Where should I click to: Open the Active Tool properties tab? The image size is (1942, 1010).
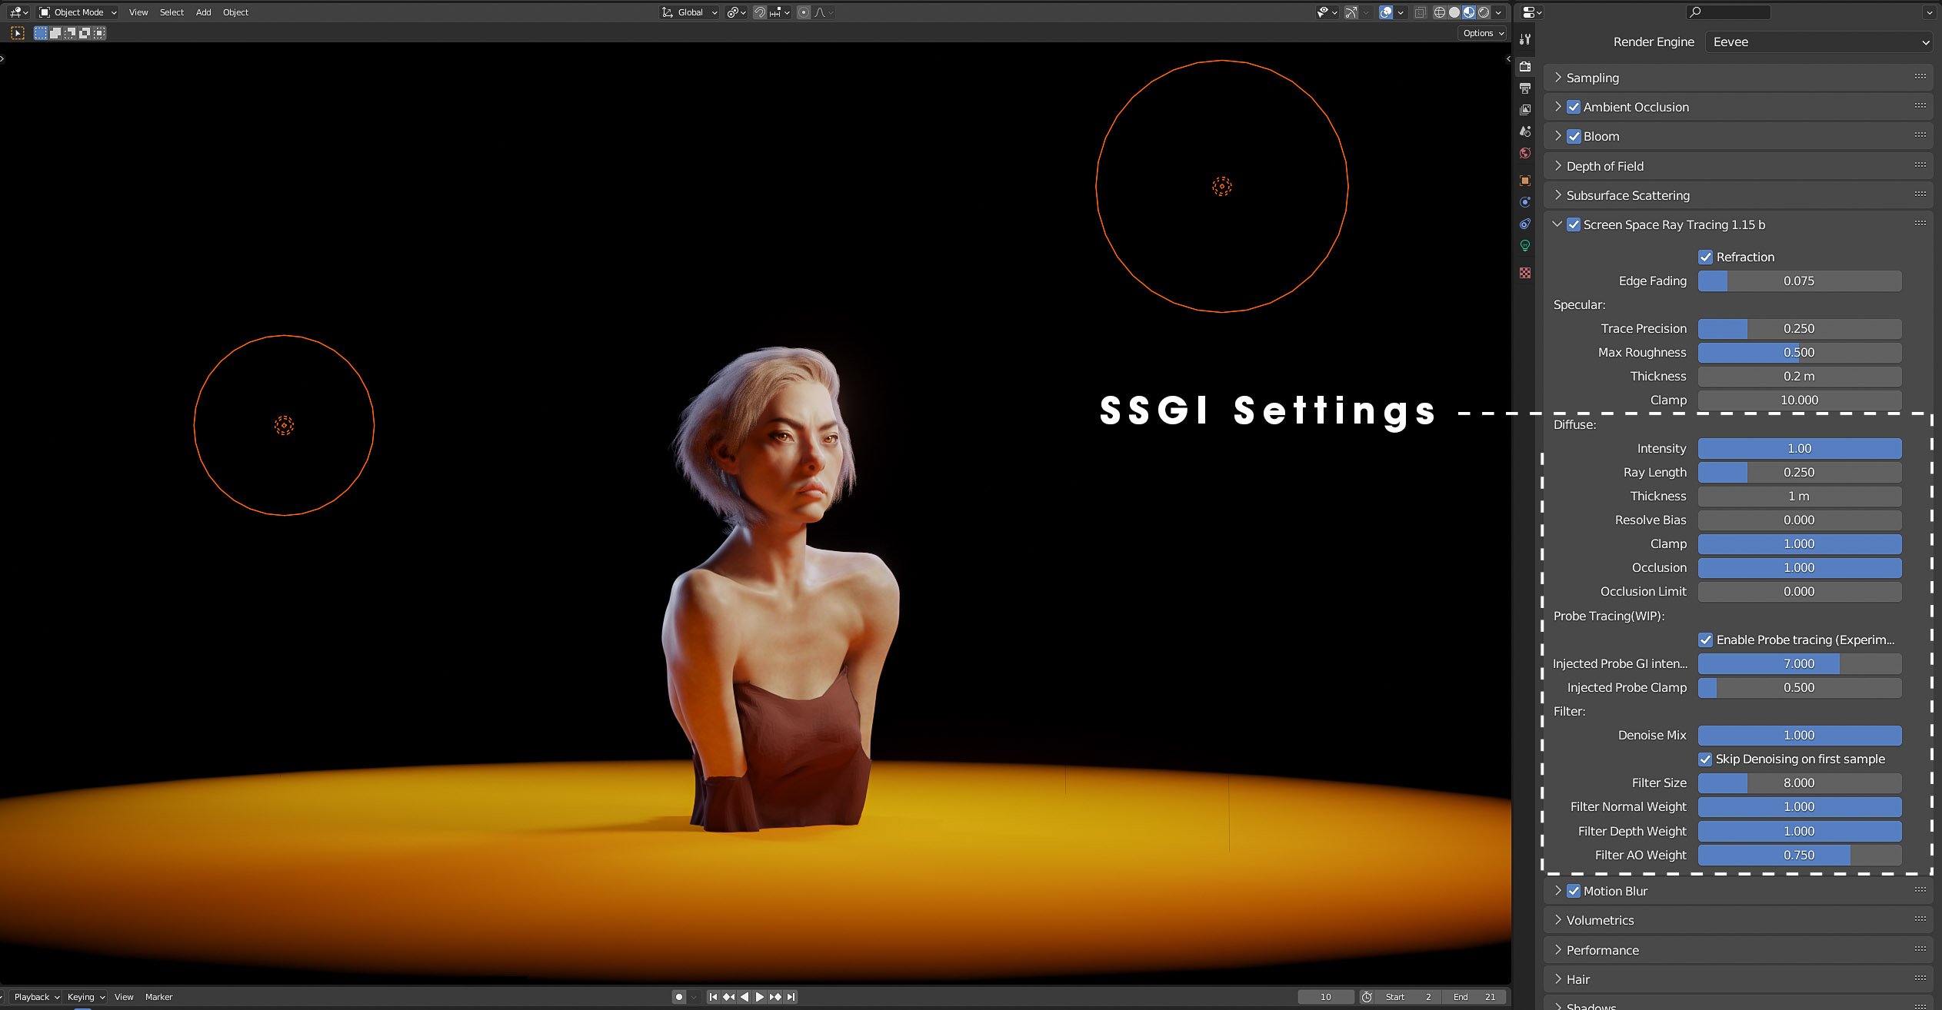[x=1525, y=39]
